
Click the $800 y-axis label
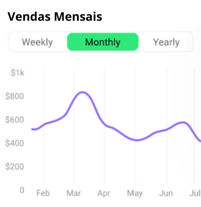pos(15,96)
